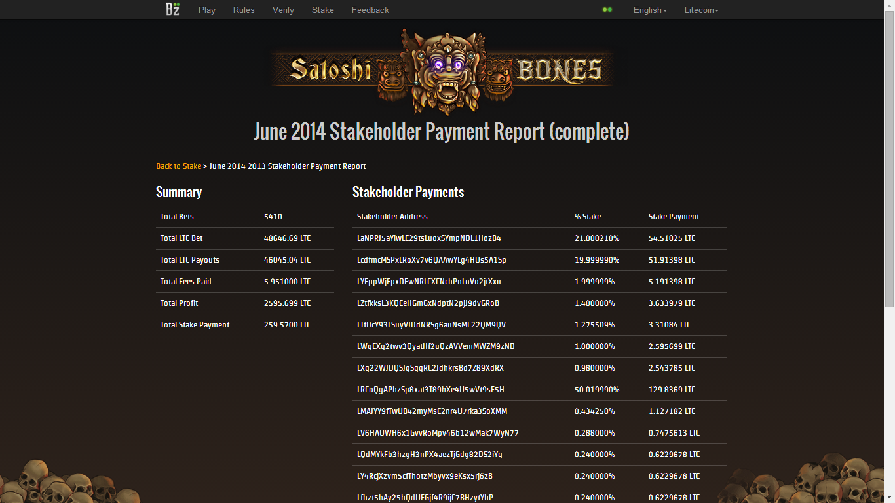
Task: Select address LcdfmcMSPxLRoXv7v6QAAwYLg4HUs5A15p
Action: 432,260
